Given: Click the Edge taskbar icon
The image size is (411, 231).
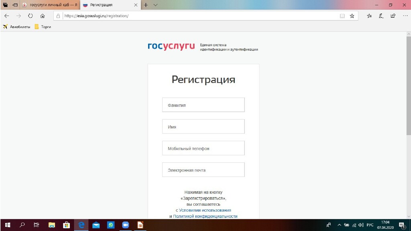Looking at the screenshot, I should [81, 225].
